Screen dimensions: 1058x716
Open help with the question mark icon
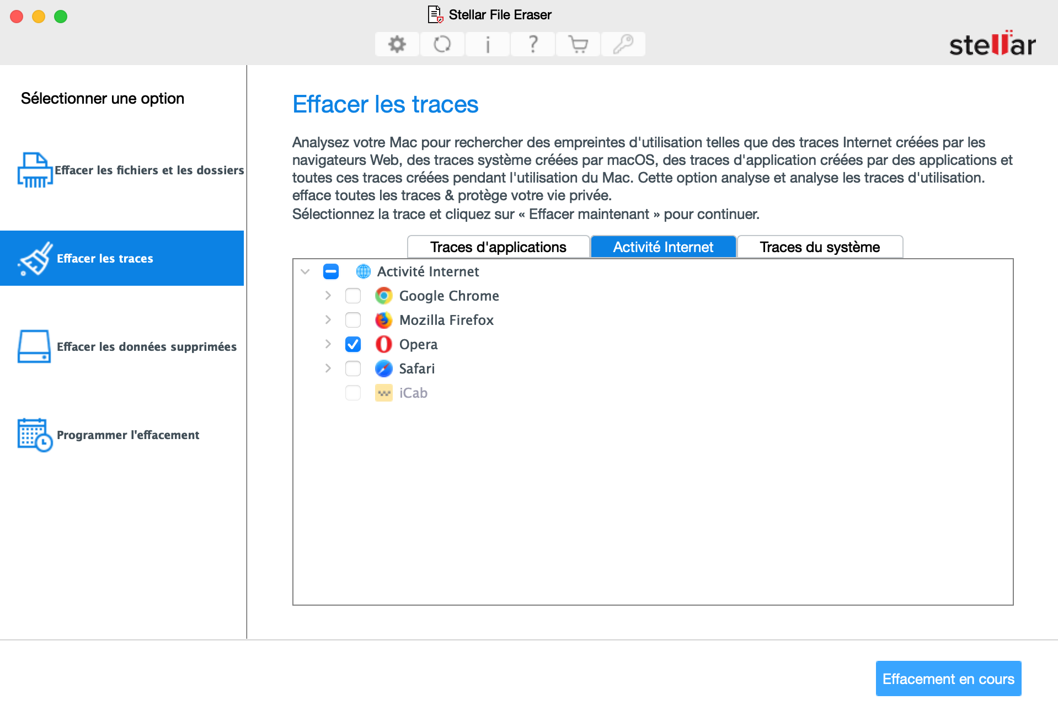(532, 44)
